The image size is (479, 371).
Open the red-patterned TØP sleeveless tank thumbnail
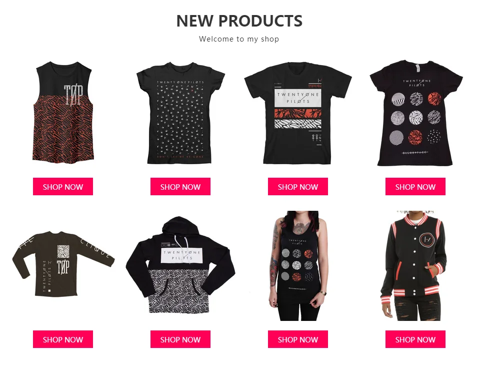[63, 112]
